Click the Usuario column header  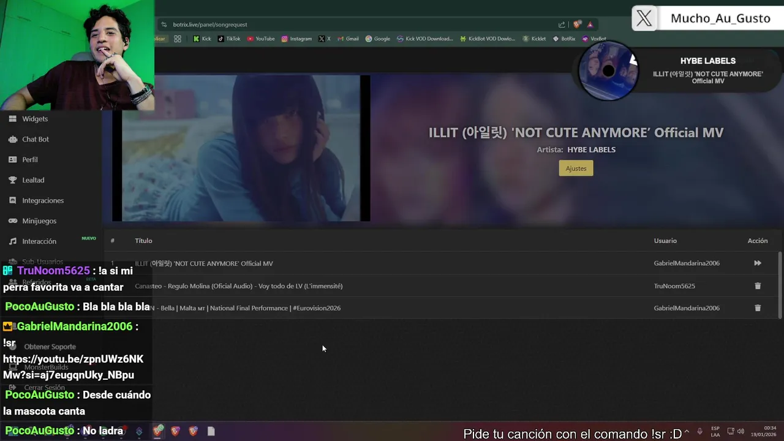[665, 241]
